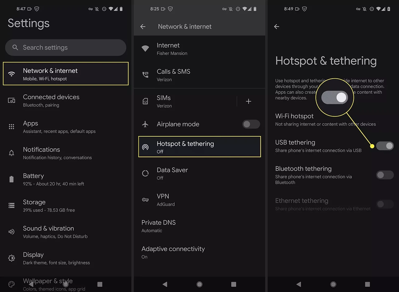The width and height of the screenshot is (399, 292).
Task: Tap Recents square in Network & internet screen
Action: (233, 284)
